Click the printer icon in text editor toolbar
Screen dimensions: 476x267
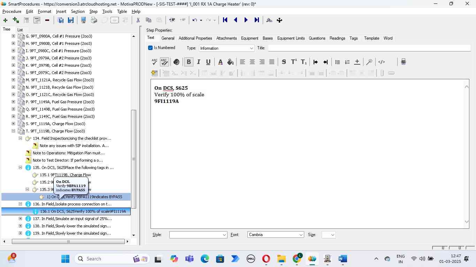[403, 62]
